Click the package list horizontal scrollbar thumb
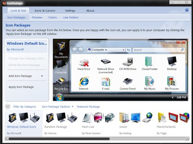 (59, 139)
